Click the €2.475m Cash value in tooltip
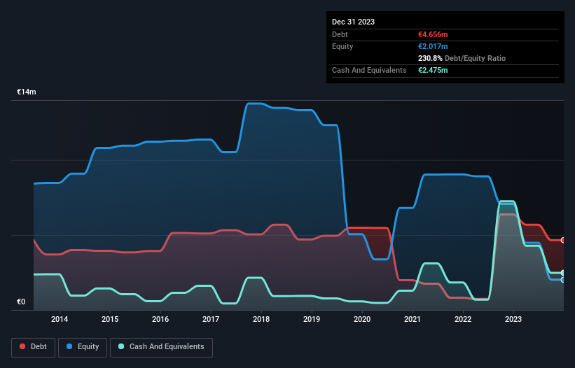 [x=433, y=70]
